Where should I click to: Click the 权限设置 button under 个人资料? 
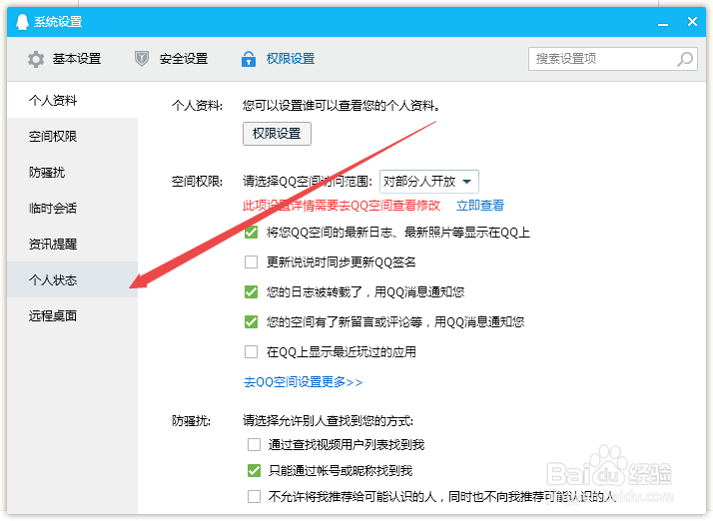click(277, 134)
